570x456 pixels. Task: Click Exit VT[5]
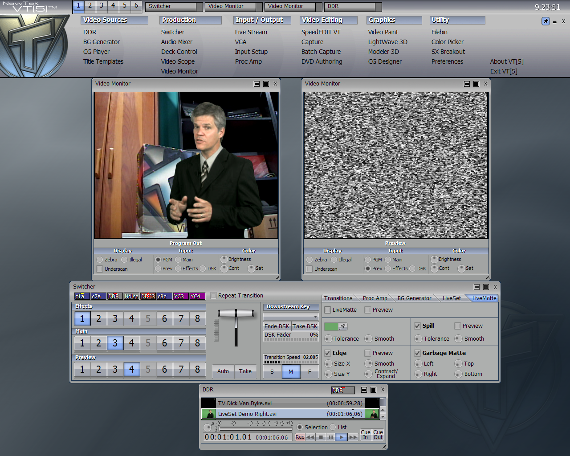pos(504,71)
